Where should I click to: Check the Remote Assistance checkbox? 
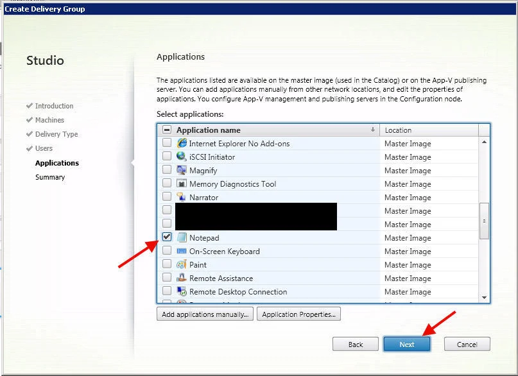click(x=167, y=277)
